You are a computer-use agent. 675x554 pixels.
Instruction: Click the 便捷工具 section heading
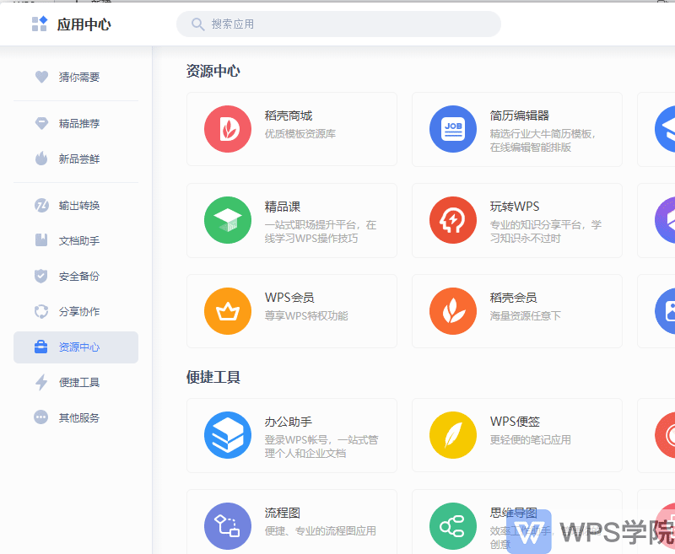213,377
